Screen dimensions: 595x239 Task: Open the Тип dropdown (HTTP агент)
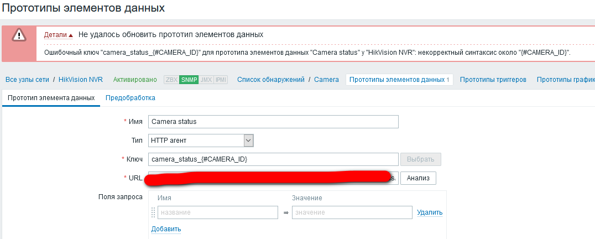click(201, 141)
